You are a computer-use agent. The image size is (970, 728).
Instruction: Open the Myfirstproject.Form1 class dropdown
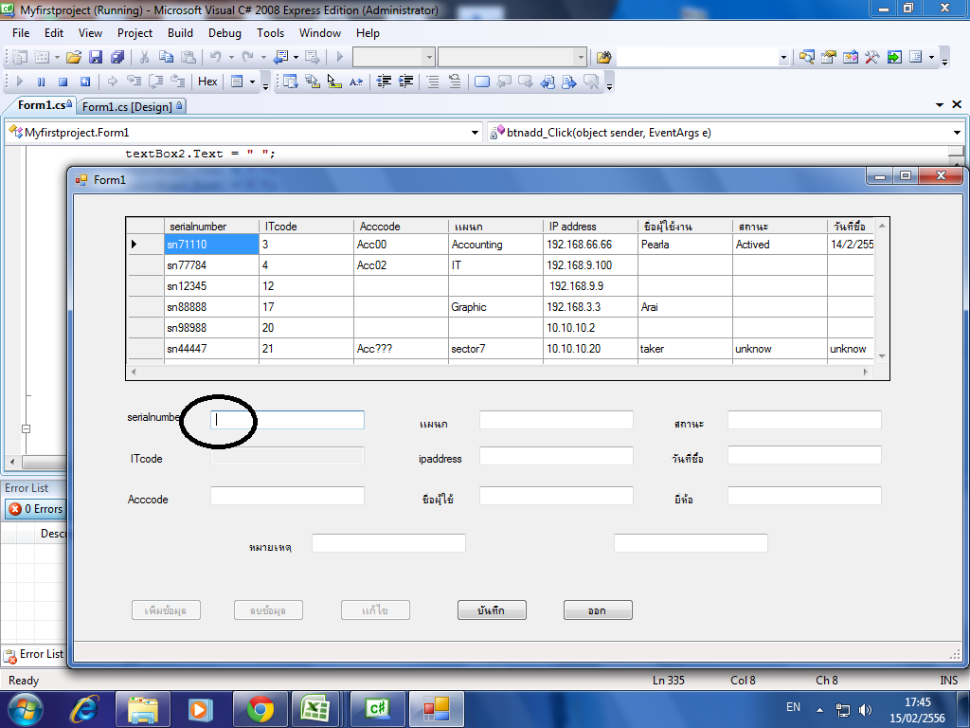(476, 133)
